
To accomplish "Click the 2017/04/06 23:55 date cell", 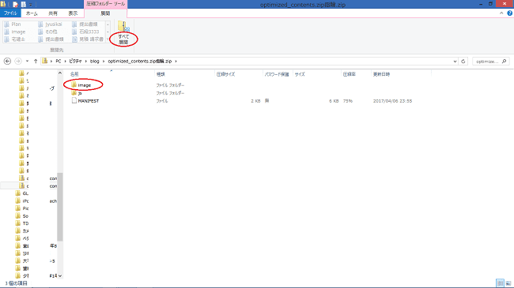I will 392,101.
